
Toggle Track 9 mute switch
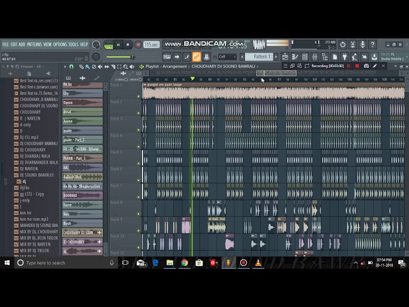[x=139, y=231]
